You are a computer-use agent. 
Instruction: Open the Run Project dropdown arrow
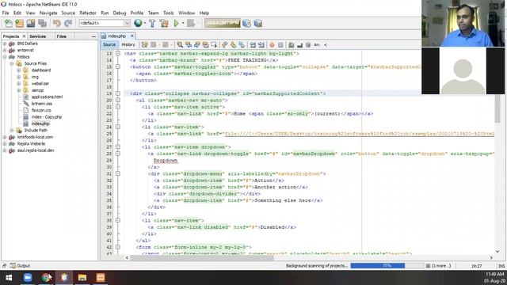[x=183, y=23]
